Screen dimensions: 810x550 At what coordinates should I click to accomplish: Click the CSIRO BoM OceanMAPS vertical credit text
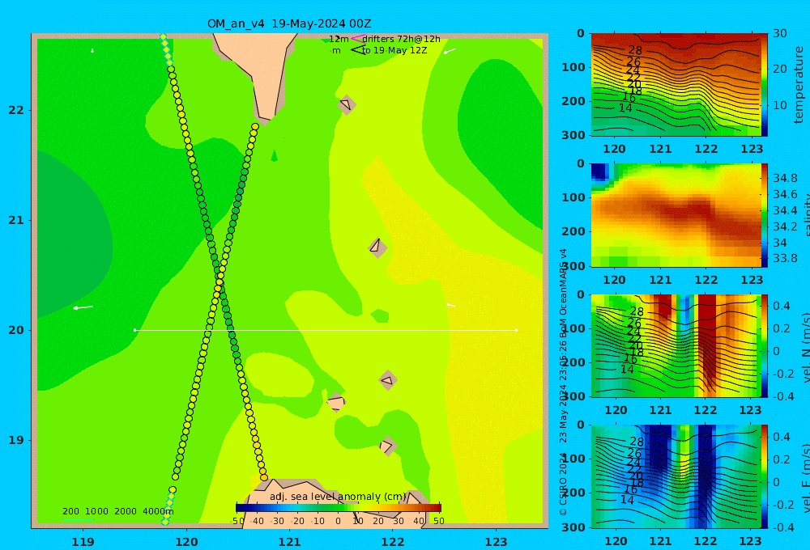pyautogui.click(x=563, y=382)
